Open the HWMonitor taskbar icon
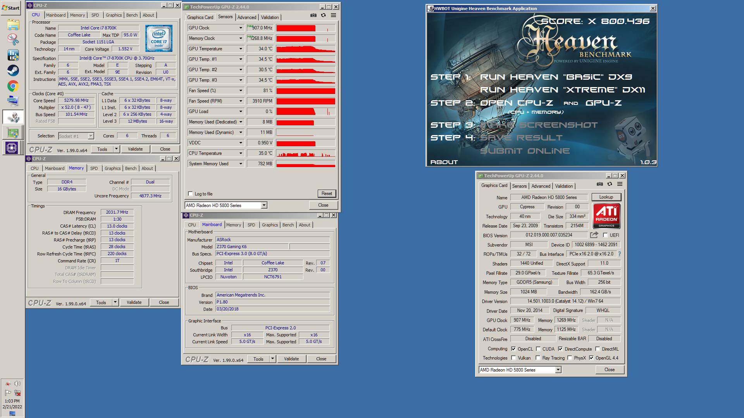The width and height of the screenshot is (744, 418). (x=13, y=55)
